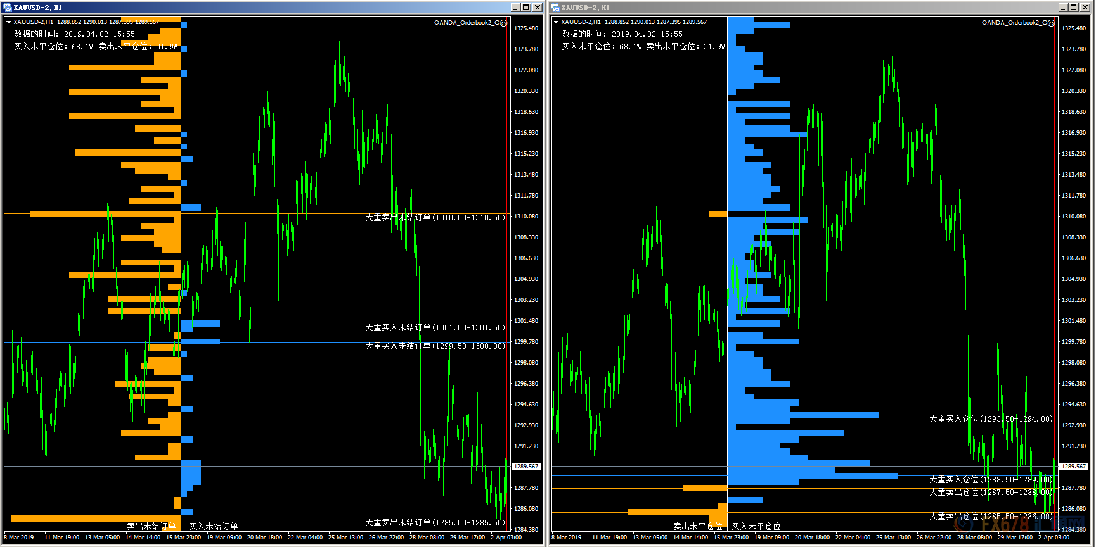Select label 大量卖出仓位(1285.50-1286.00)

click(991, 517)
